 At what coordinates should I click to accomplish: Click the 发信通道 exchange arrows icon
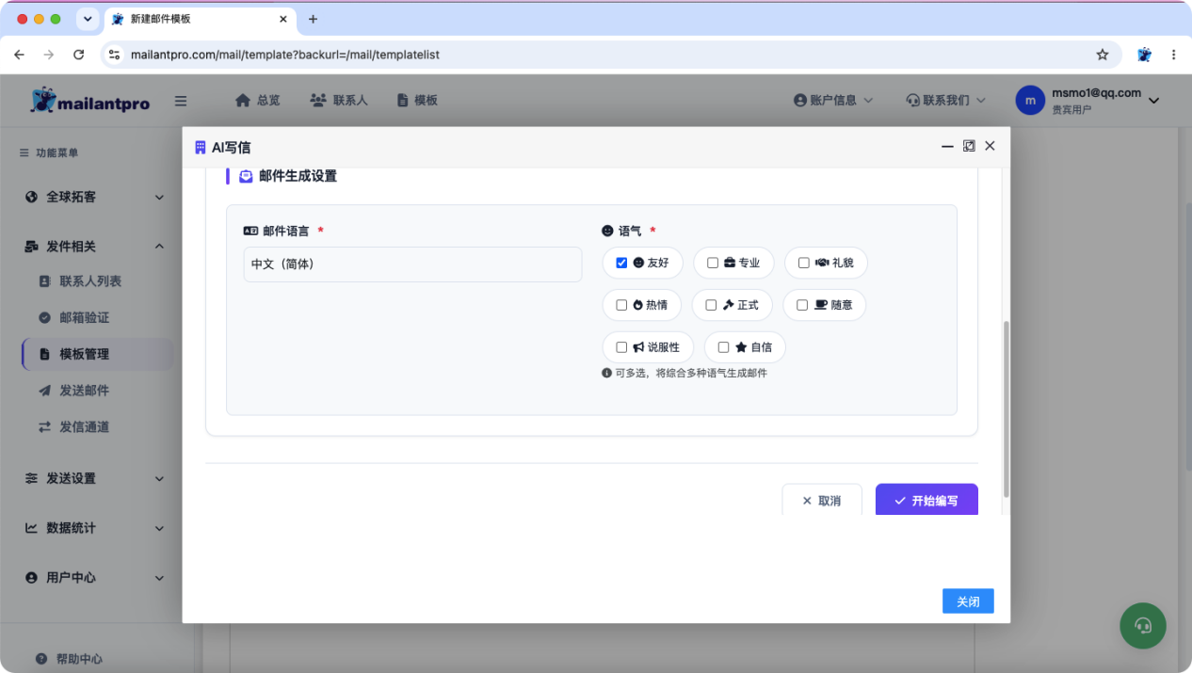[x=44, y=427]
